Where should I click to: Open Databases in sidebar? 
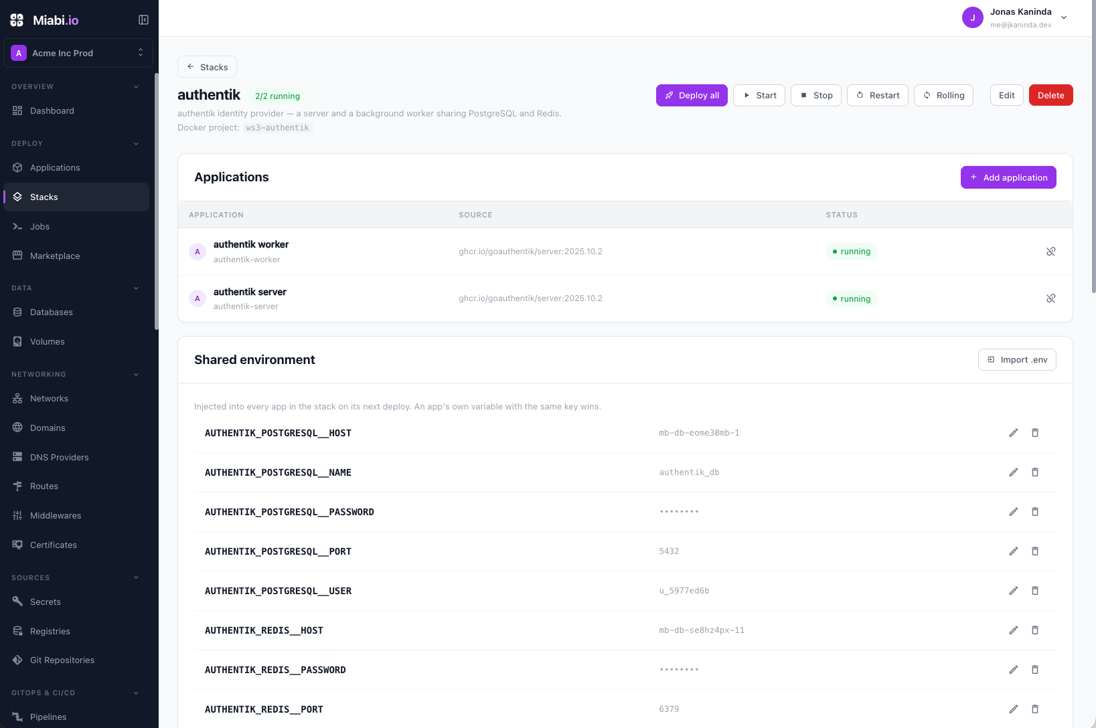76,312
